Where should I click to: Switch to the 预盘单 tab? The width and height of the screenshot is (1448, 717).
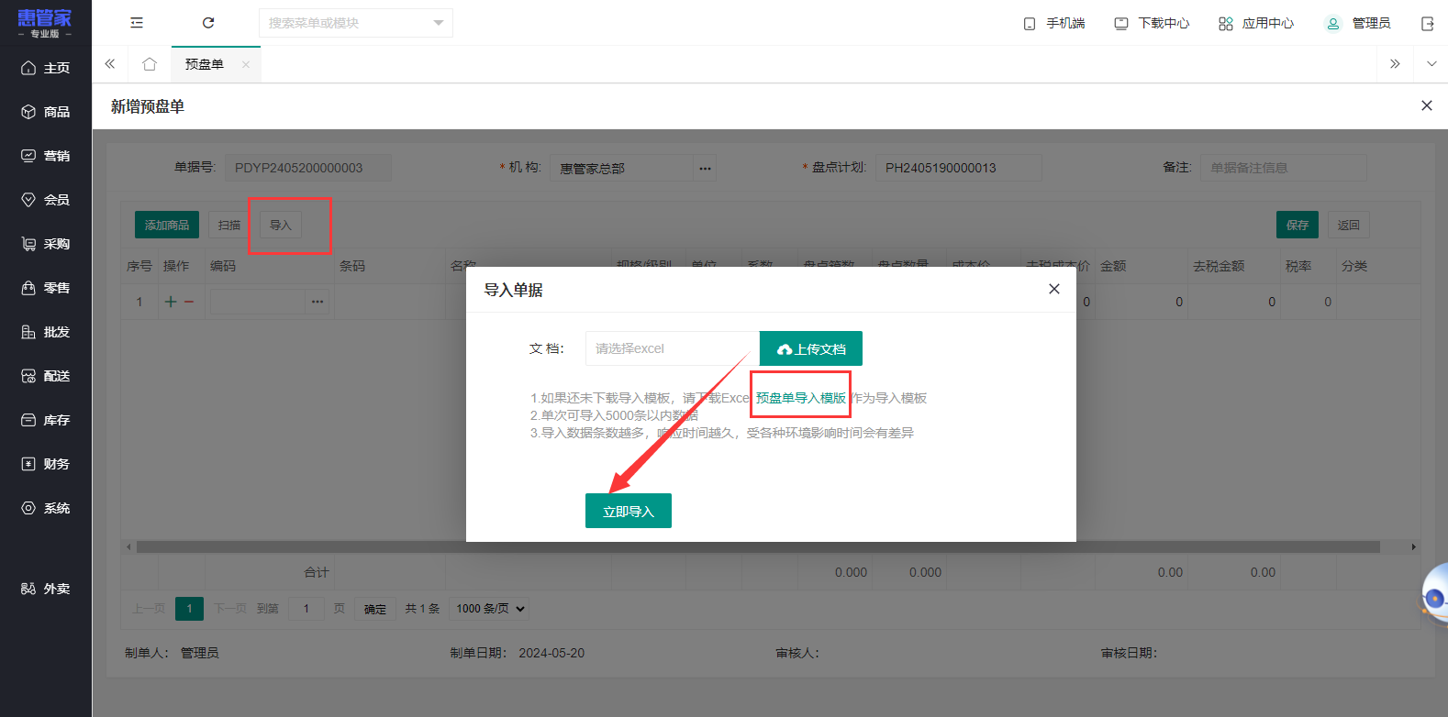click(x=205, y=64)
